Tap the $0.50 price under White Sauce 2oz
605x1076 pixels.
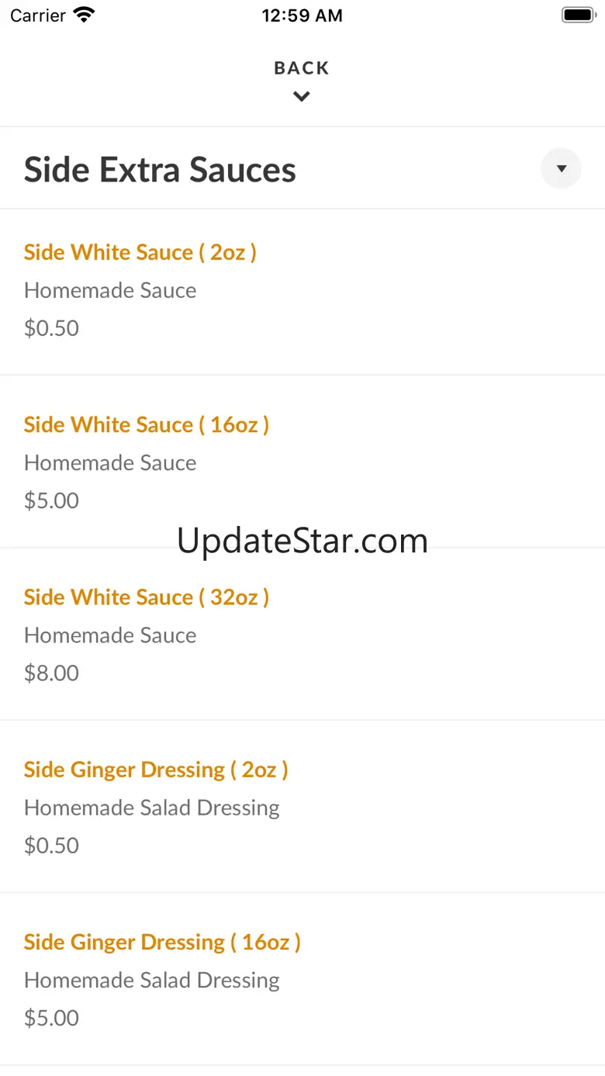tap(51, 328)
